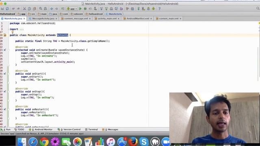The width and height of the screenshot is (260, 146).
Task: Click gutter icon on line 18
Action: click(x=5, y=35)
